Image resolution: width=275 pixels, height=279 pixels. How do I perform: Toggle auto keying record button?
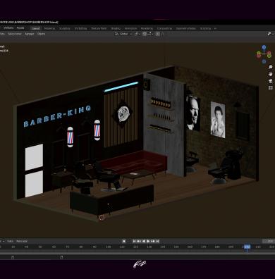coord(124,241)
